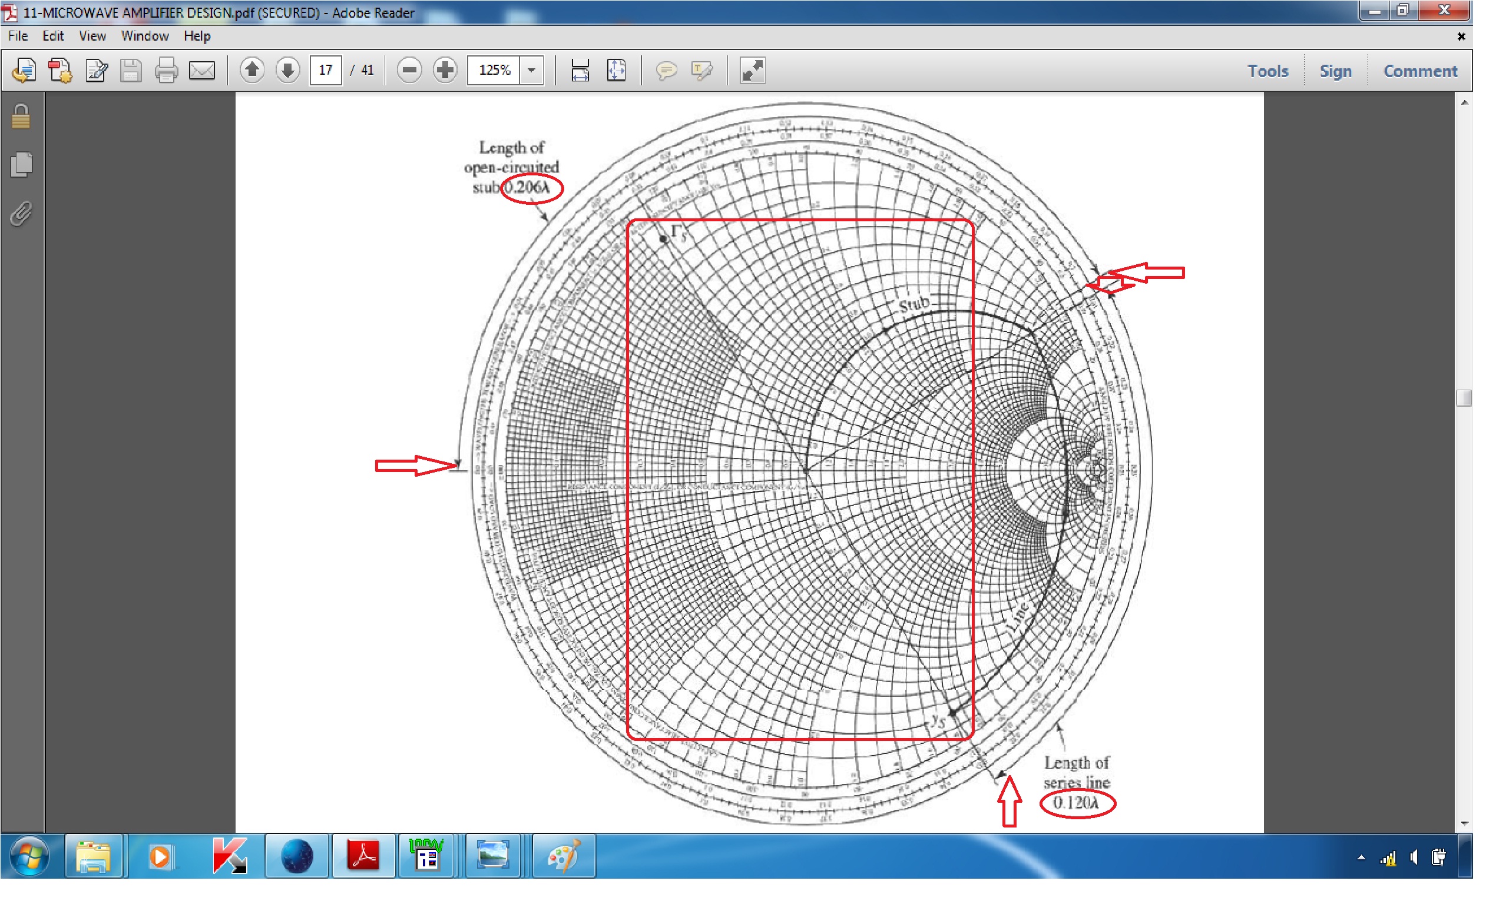The image size is (1496, 904).
Task: Open the Sign pane
Action: tap(1336, 72)
